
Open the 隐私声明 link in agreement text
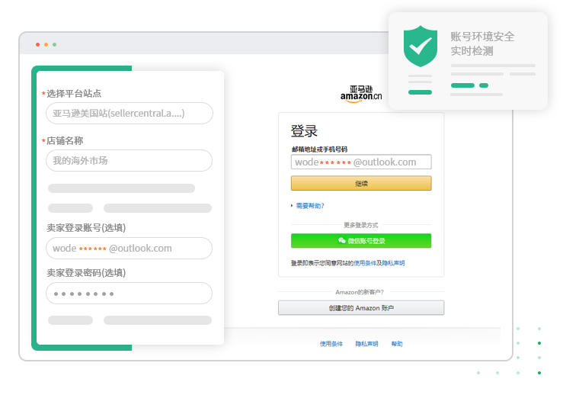click(x=393, y=263)
